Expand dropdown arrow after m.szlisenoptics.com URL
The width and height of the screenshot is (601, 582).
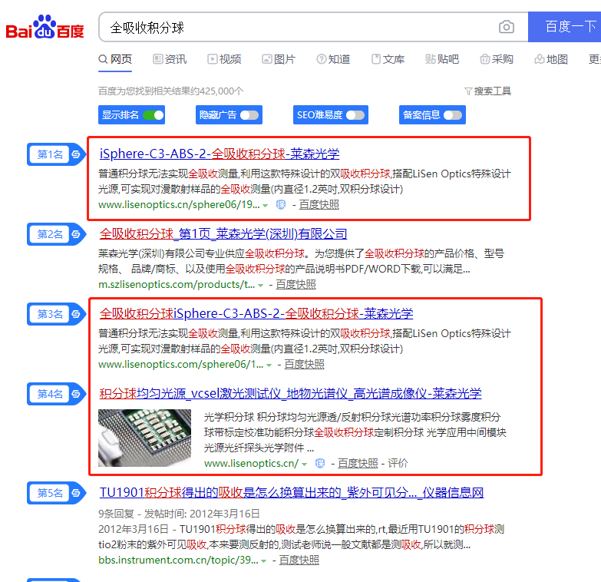coord(261,286)
